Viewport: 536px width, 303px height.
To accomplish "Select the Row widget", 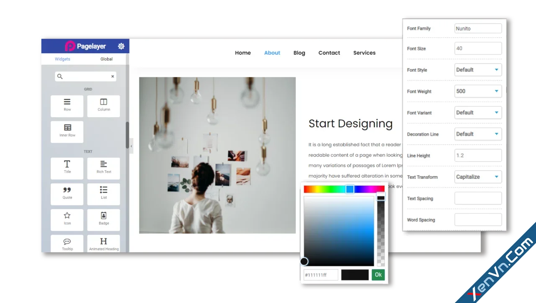I will click(x=67, y=106).
